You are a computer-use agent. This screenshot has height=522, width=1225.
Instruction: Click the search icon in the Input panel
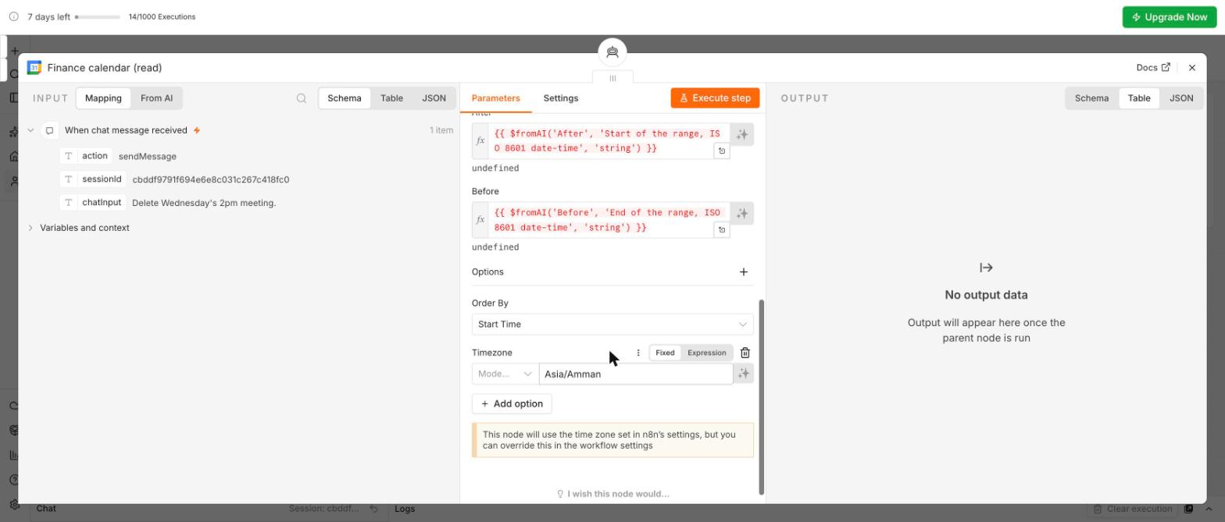point(302,98)
